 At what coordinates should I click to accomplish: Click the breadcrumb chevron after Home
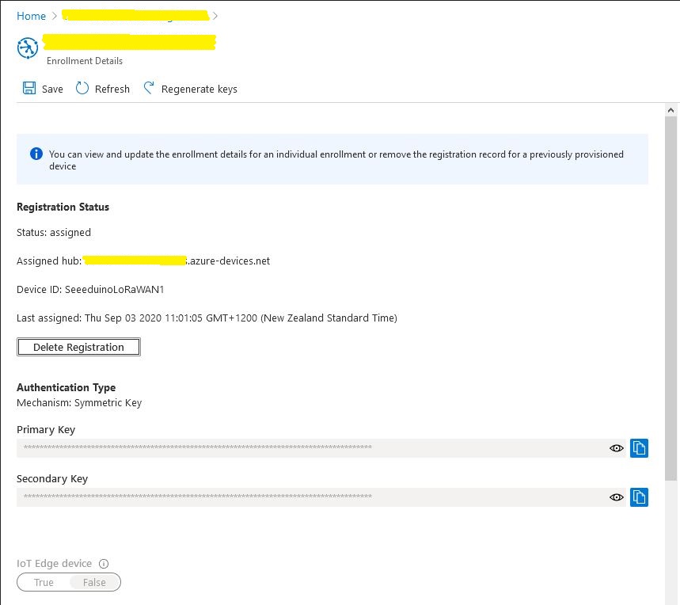tap(55, 16)
